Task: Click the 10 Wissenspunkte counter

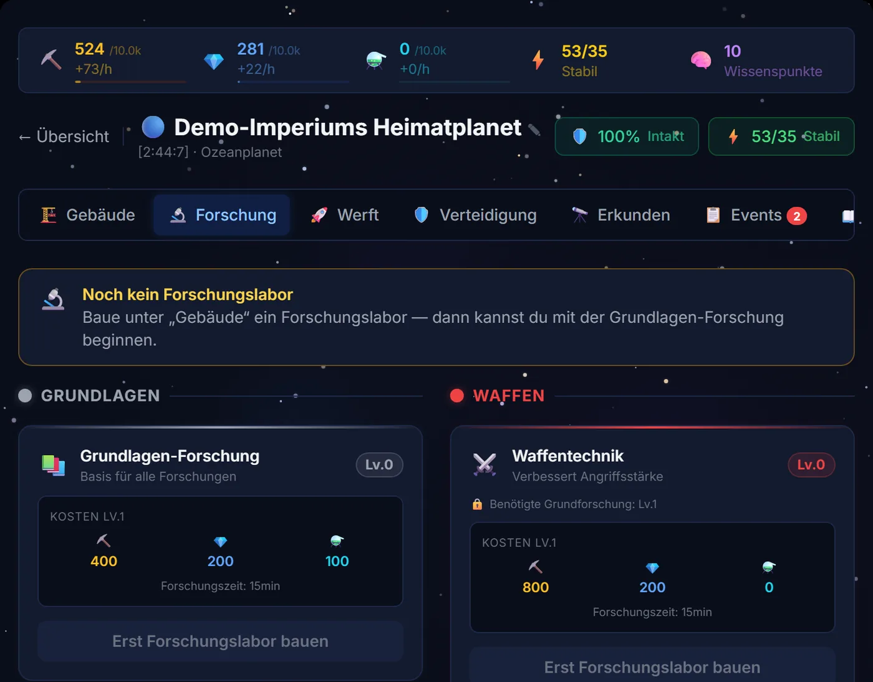Action: [x=732, y=51]
